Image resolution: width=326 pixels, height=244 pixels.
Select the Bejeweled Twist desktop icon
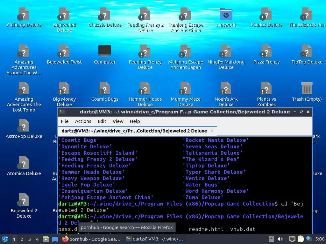pyautogui.click(x=64, y=55)
